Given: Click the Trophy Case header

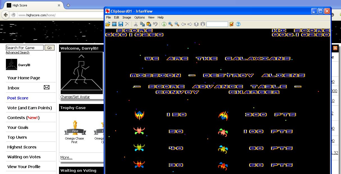Looking at the screenshot, I should click(73, 108).
